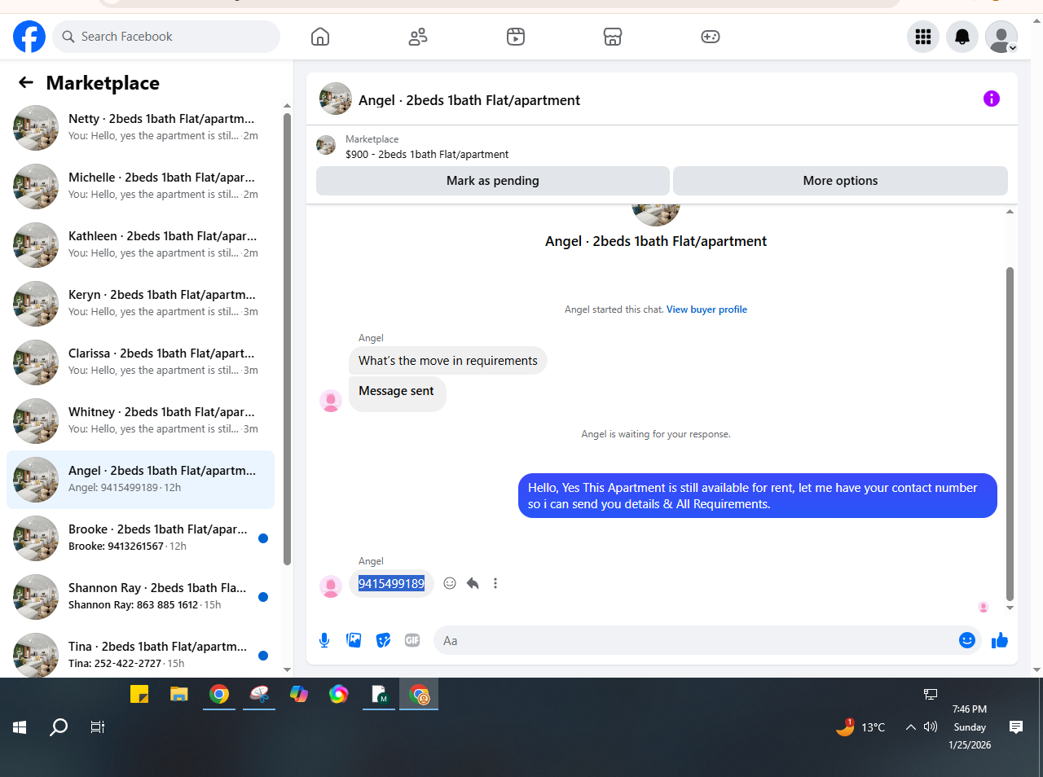Open the emoji picker in message box
Screen dimensions: 1043x777
click(x=967, y=640)
